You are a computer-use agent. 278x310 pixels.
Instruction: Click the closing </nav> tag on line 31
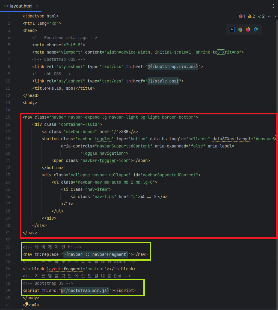(30, 233)
